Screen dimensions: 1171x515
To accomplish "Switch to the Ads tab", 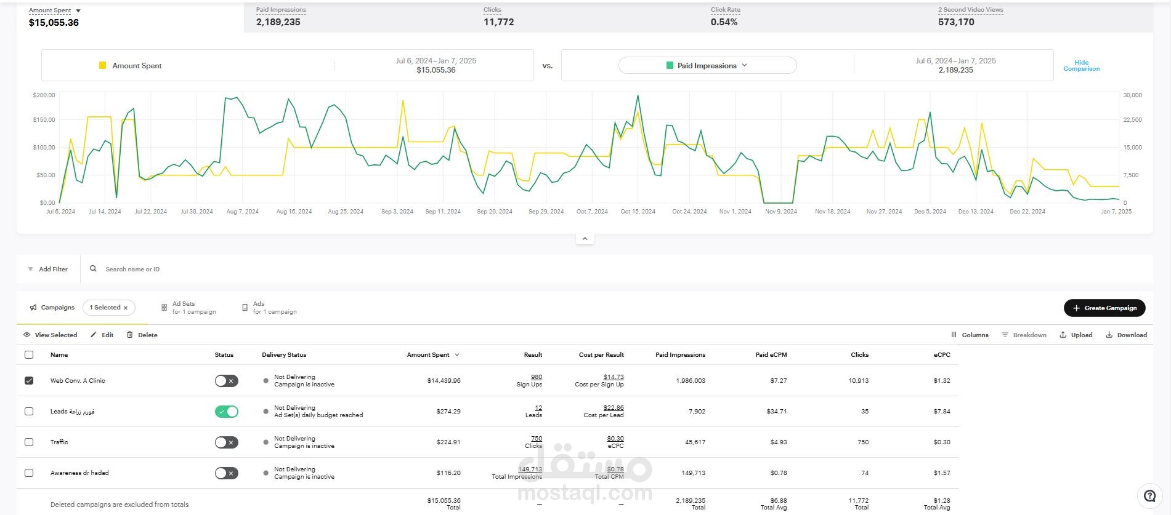I will (x=269, y=308).
